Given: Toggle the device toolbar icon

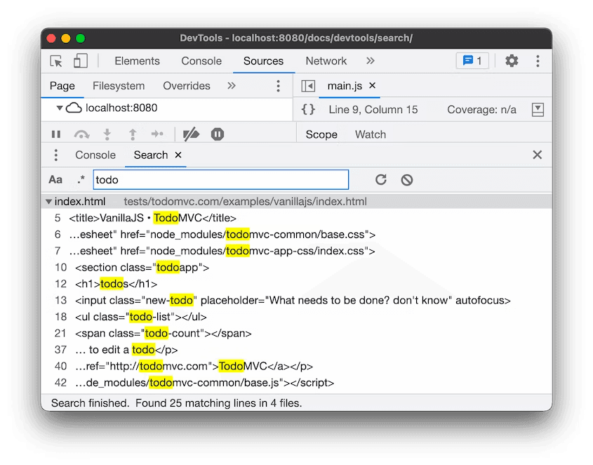Looking at the screenshot, I should click(x=81, y=61).
